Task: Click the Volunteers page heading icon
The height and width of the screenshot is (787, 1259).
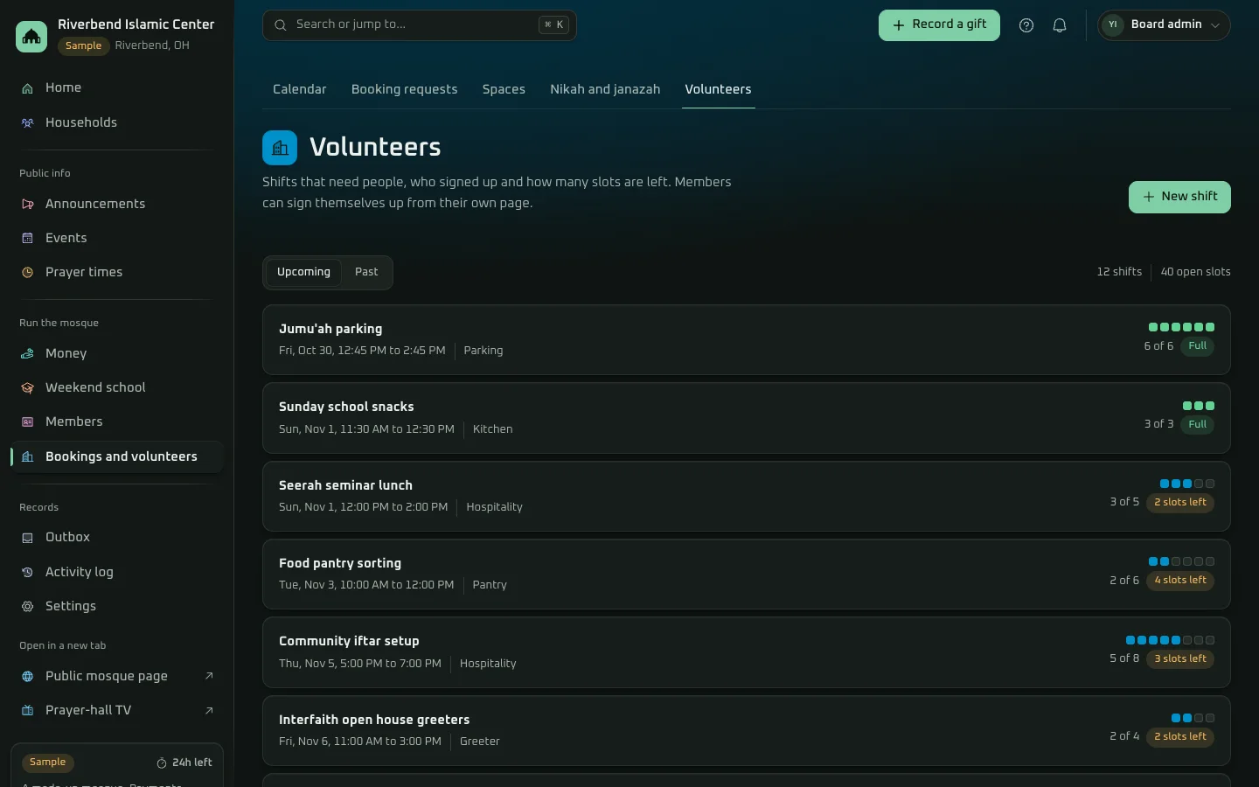Action: [280, 148]
